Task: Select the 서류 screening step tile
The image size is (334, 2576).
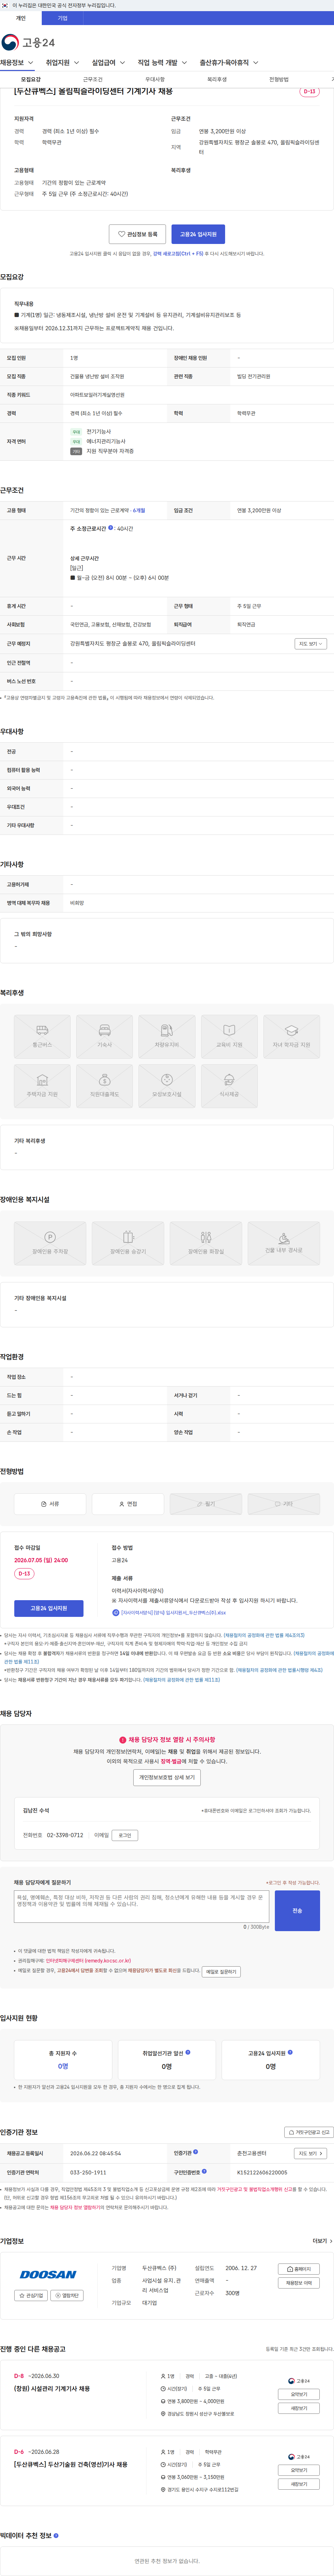Action: (x=50, y=1504)
